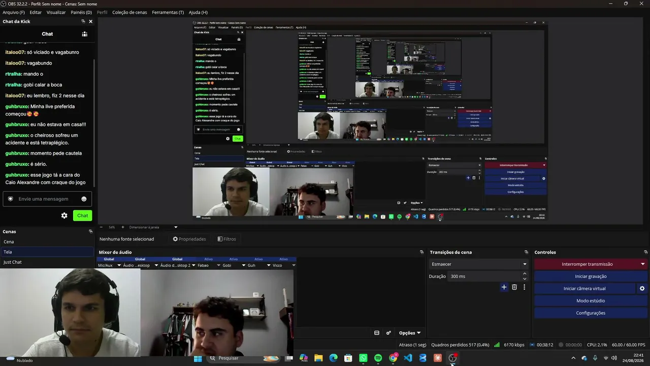Open source Filtros
The image size is (650, 366).
(226, 239)
